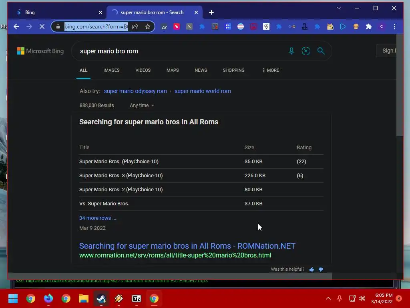Open the purple 'C' profile avatar
Image resolution: width=410 pixels, height=308 pixels.
(x=382, y=26)
